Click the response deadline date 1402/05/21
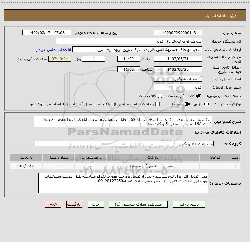 [178, 59]
